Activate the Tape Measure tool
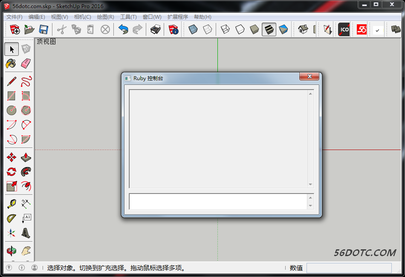 pyautogui.click(x=11, y=203)
